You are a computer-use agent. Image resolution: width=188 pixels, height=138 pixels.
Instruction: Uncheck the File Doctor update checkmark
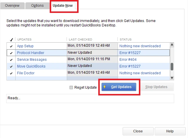[x=11, y=73]
